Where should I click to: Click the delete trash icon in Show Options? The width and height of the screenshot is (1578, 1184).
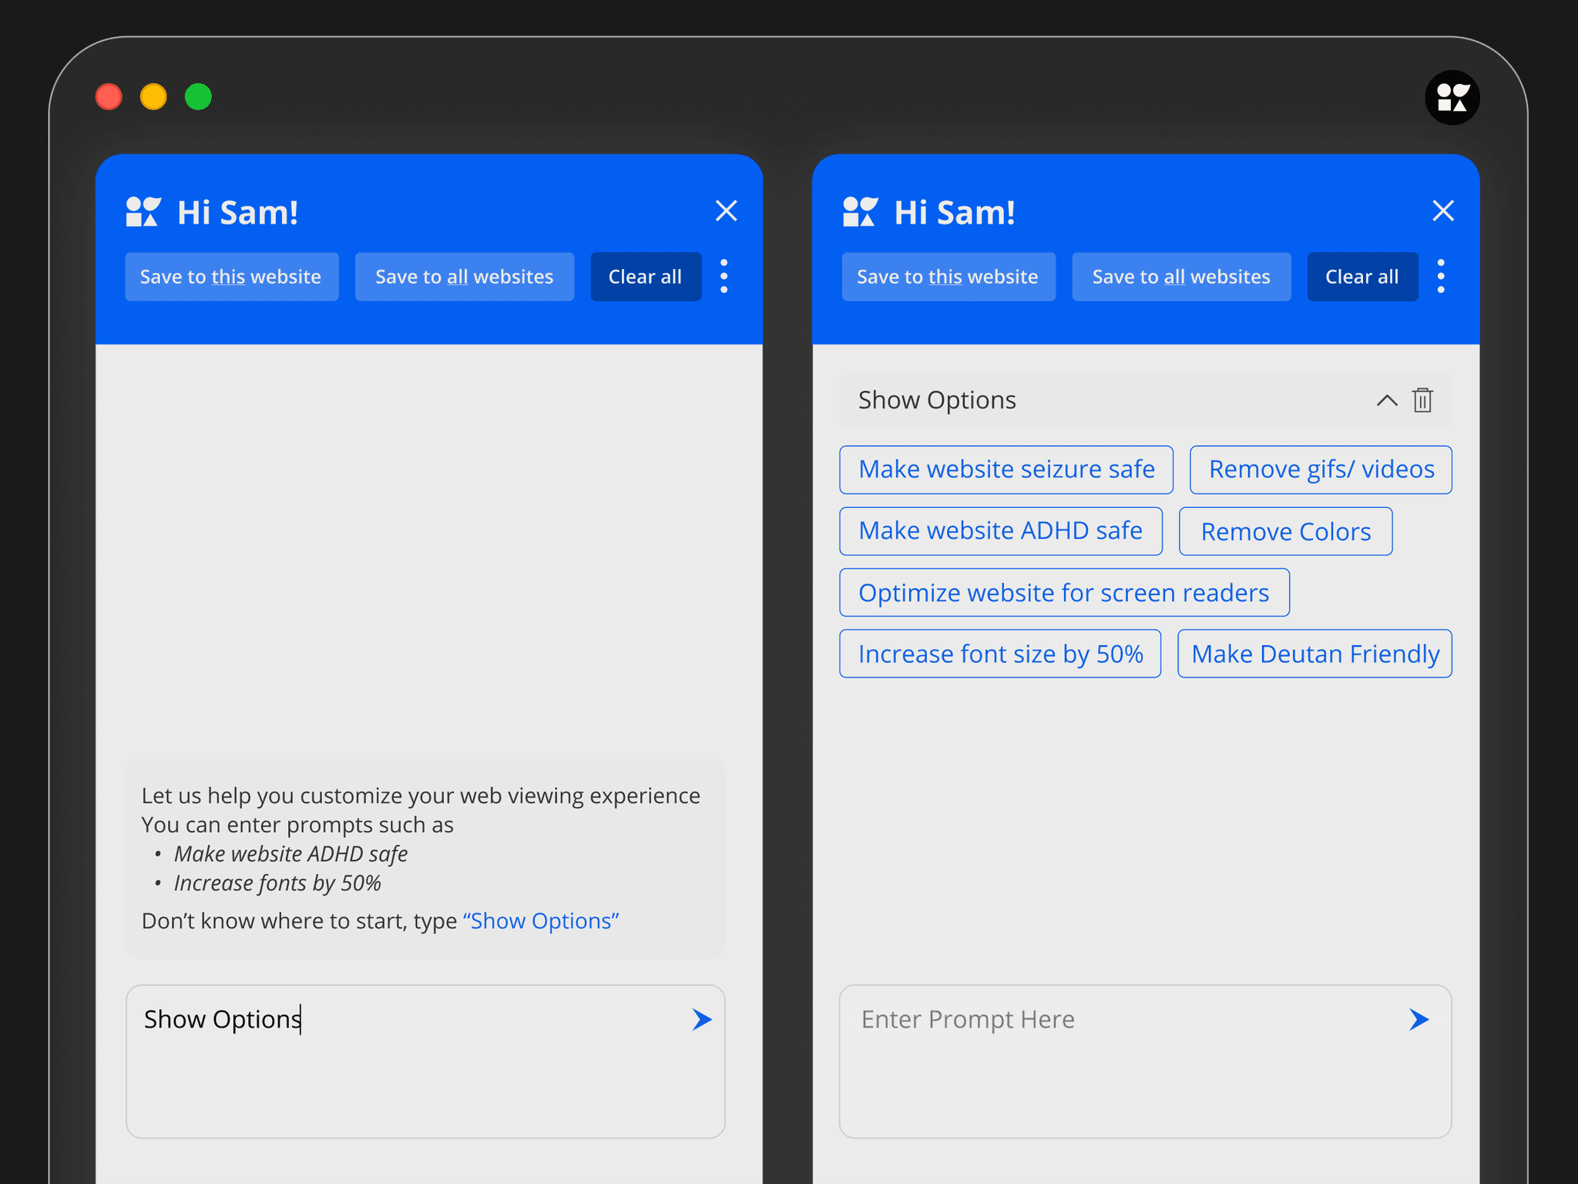click(1422, 398)
